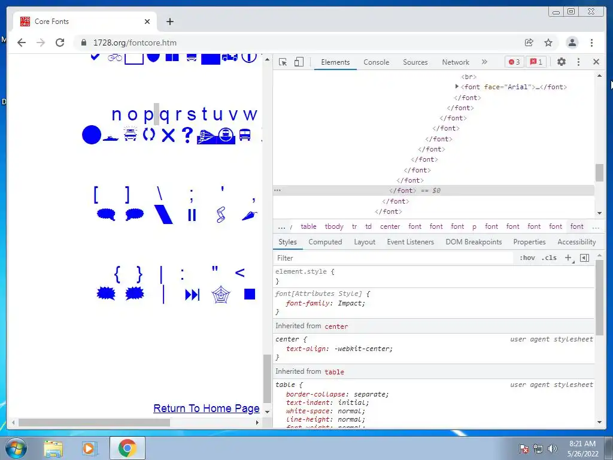Click the Chrome taskbar icon
The width and height of the screenshot is (613, 460).
127,448
